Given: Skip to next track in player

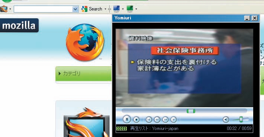Looking at the screenshot, I should pos(174,120).
